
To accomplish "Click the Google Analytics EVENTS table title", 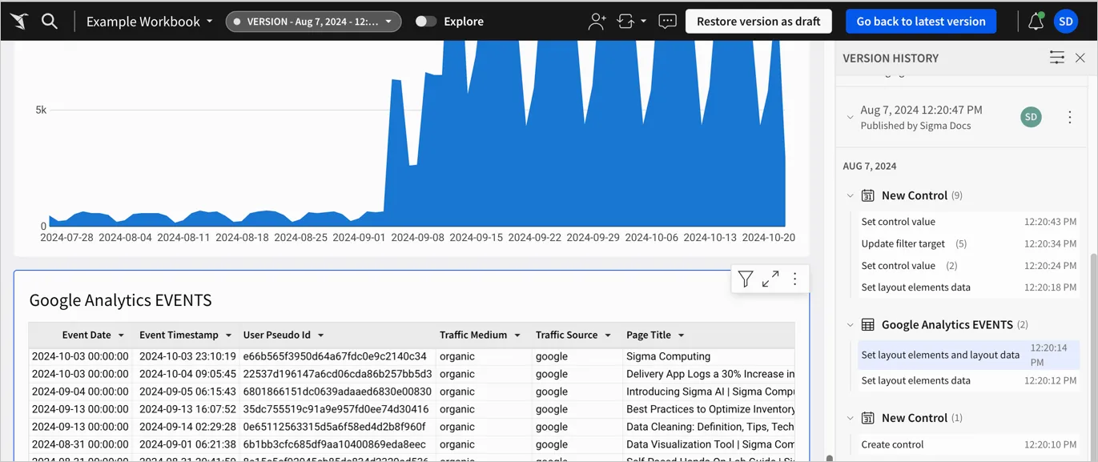I will [120, 300].
